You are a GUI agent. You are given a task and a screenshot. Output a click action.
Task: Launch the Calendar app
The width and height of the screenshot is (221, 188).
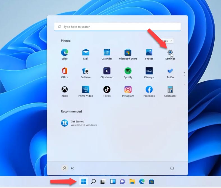click(x=107, y=55)
